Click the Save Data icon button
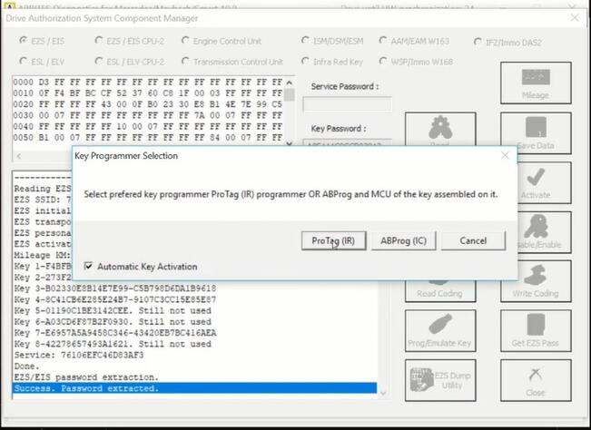 [536, 133]
